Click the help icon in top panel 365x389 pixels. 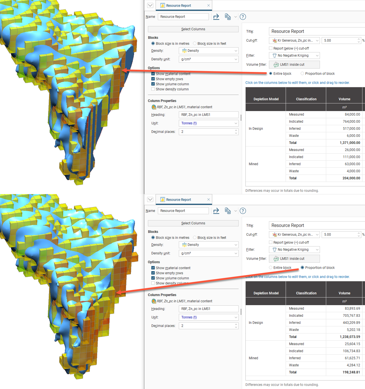pyautogui.click(x=243, y=17)
